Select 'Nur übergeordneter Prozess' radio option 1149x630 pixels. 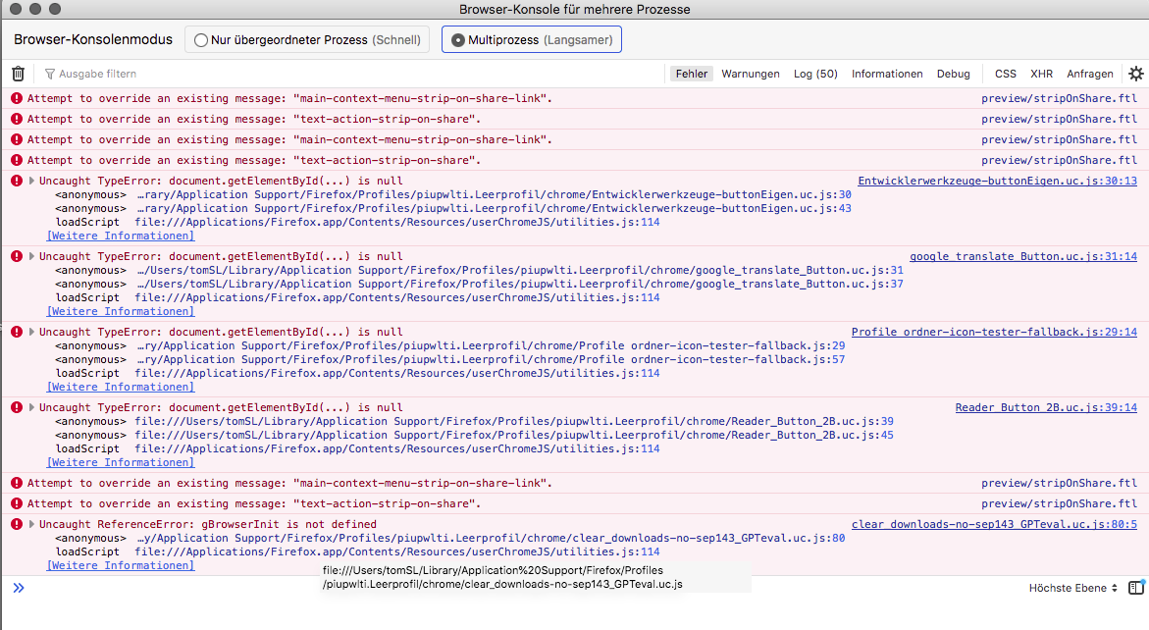201,40
